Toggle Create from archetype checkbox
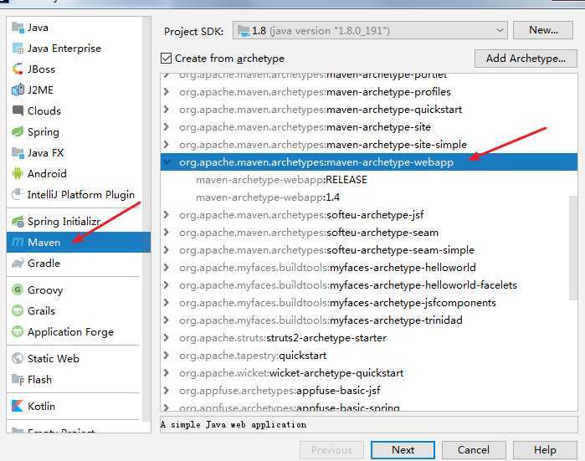This screenshot has width=585, height=461. coord(167,59)
